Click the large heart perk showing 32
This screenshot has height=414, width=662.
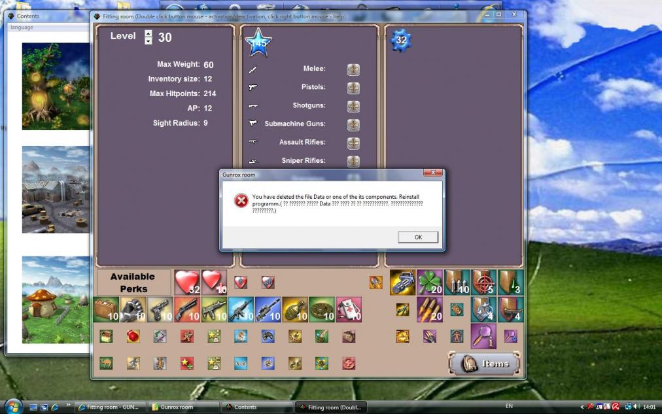187,283
